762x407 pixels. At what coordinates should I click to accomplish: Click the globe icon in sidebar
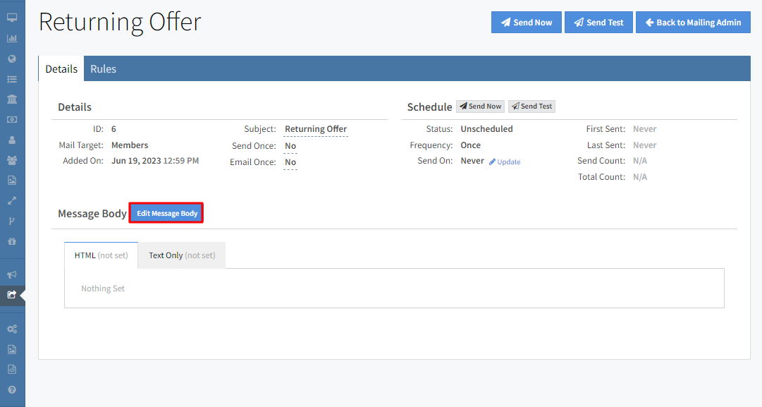(x=12, y=59)
